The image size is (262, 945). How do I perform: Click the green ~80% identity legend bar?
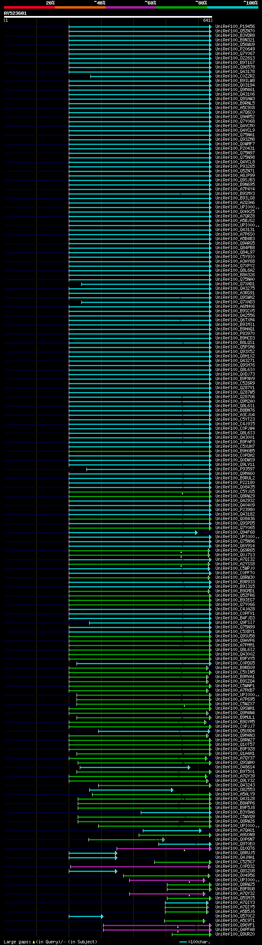click(x=181, y=7)
